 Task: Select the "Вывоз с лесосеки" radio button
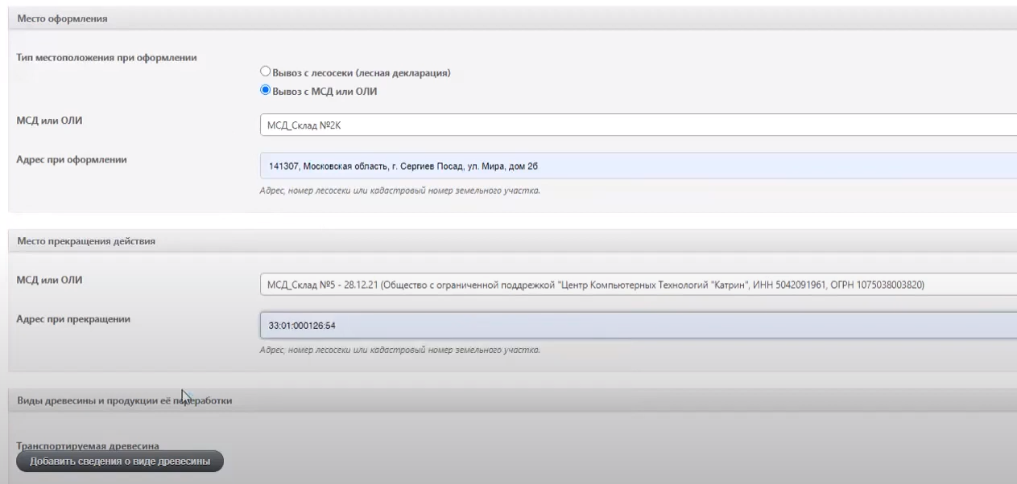[265, 72]
